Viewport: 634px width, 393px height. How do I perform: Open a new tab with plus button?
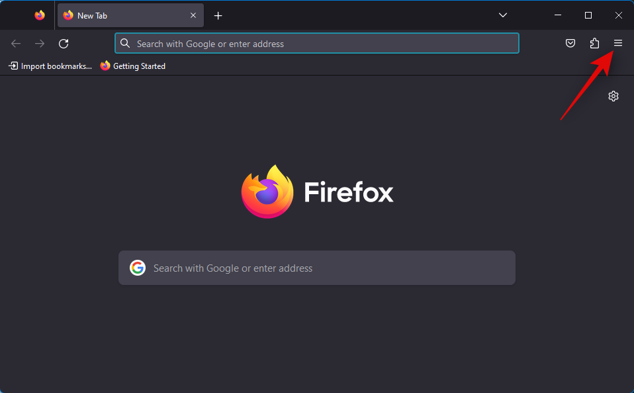click(x=218, y=16)
